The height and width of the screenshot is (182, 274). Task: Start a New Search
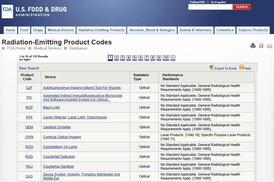click(29, 68)
